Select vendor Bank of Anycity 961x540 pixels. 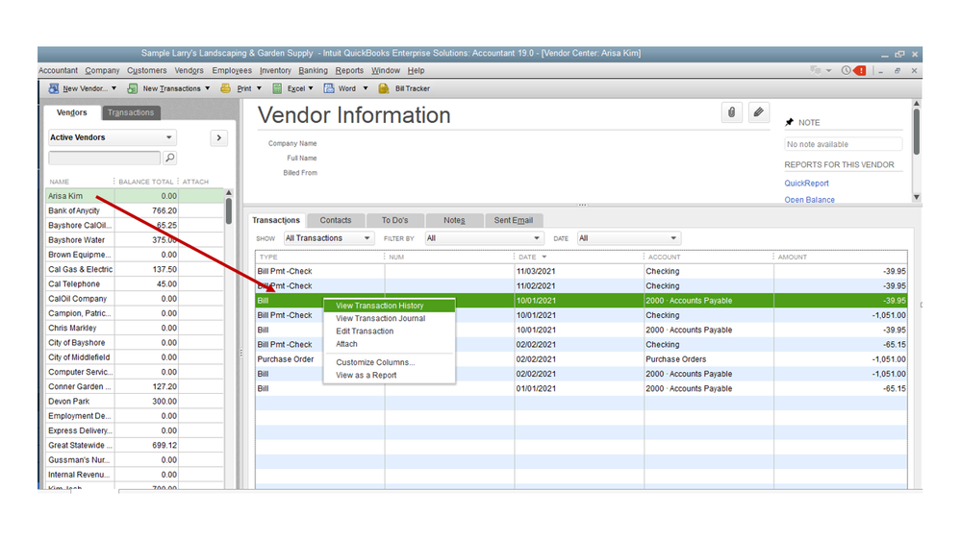point(135,210)
